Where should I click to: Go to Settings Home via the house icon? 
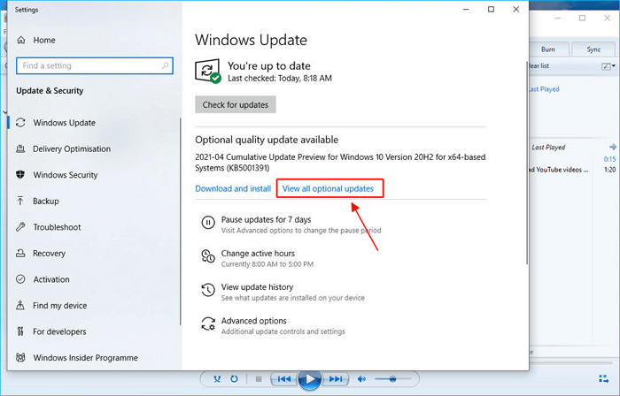tap(21, 41)
